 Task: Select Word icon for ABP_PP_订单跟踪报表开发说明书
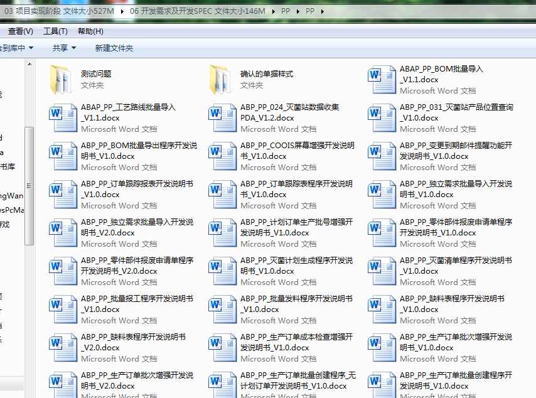tap(63, 195)
